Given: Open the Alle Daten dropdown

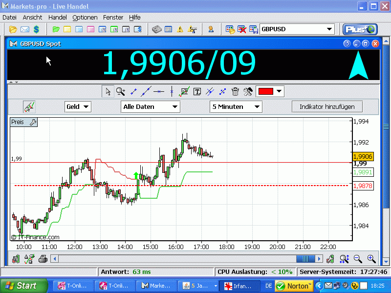Looking at the screenshot, I should click(x=151, y=107).
